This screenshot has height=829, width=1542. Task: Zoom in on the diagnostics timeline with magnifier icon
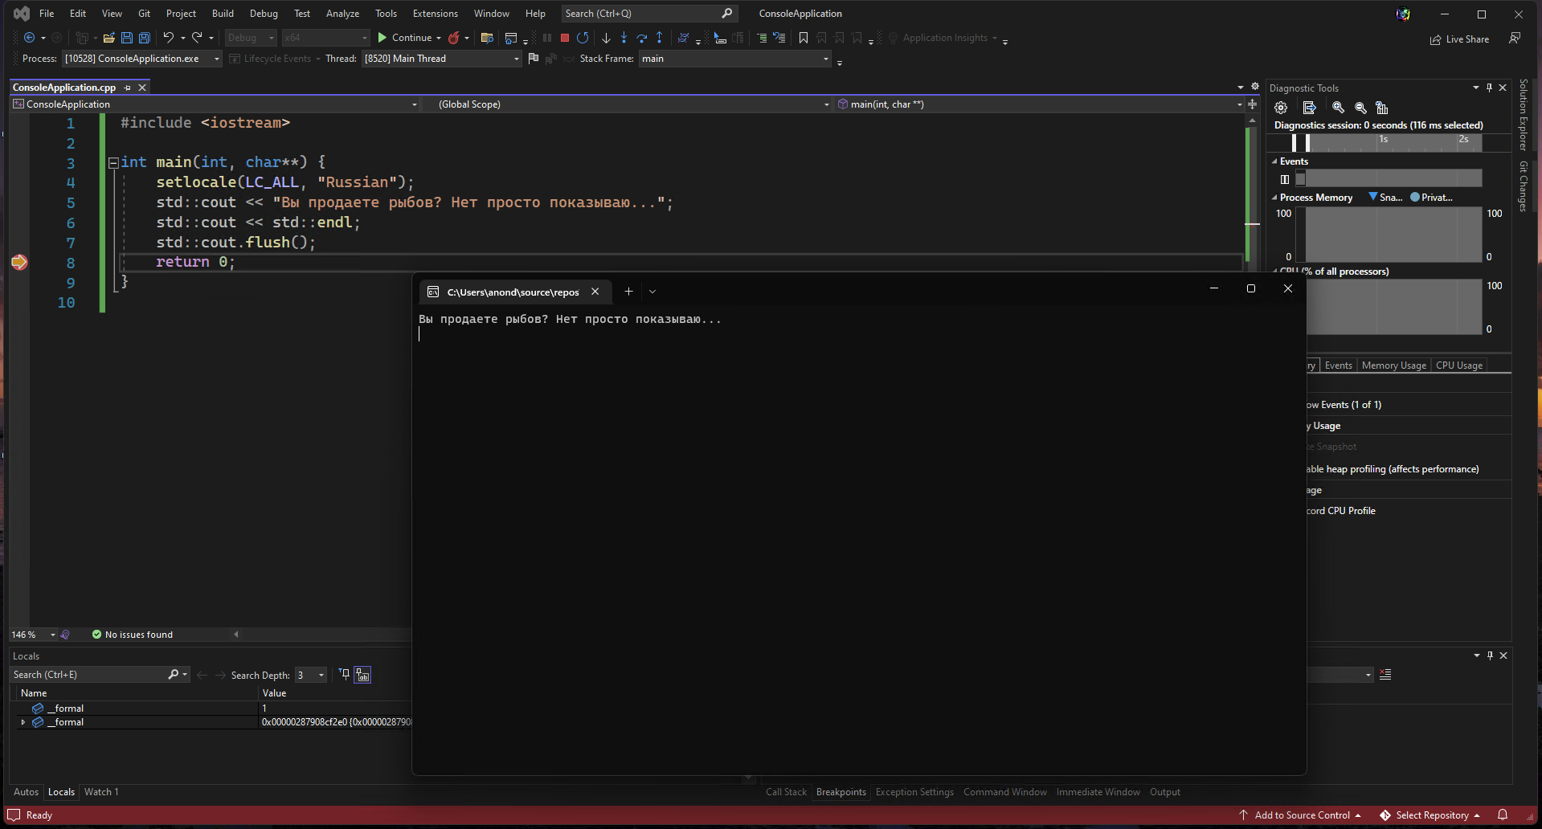pyautogui.click(x=1338, y=107)
